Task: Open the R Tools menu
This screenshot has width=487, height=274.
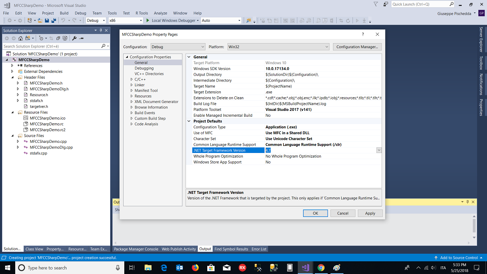Action: coord(142,13)
